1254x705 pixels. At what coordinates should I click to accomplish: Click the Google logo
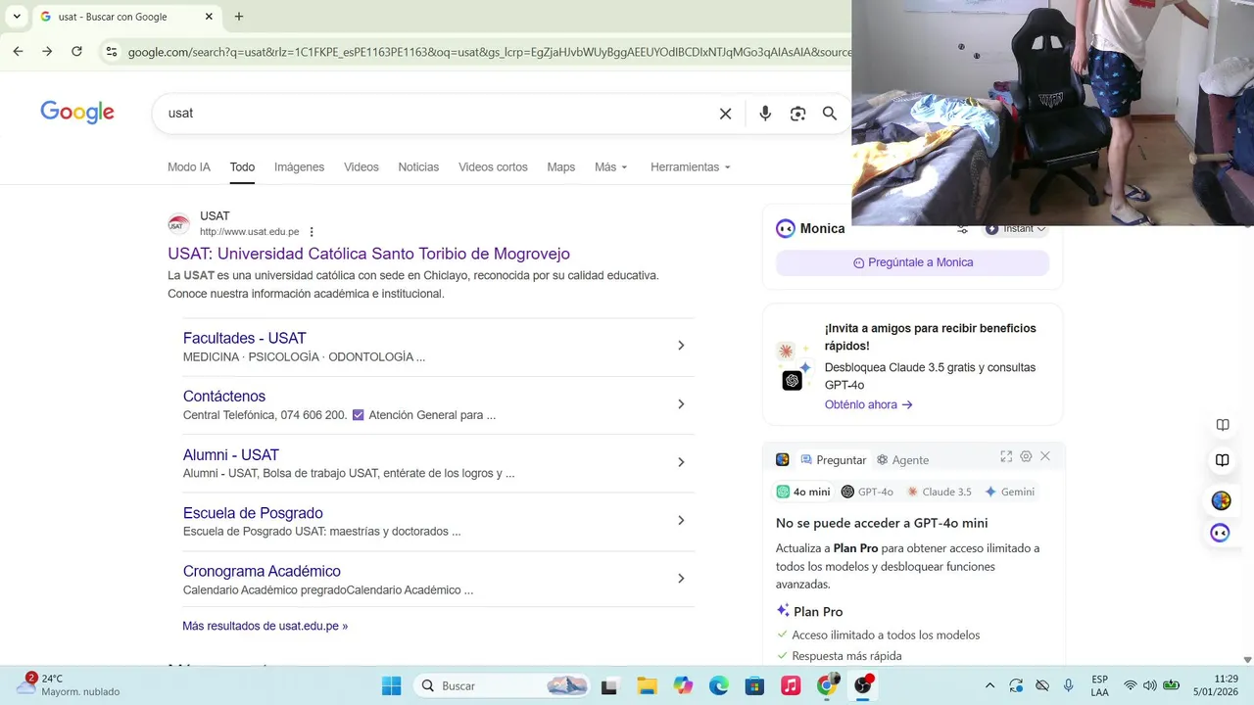click(x=77, y=113)
